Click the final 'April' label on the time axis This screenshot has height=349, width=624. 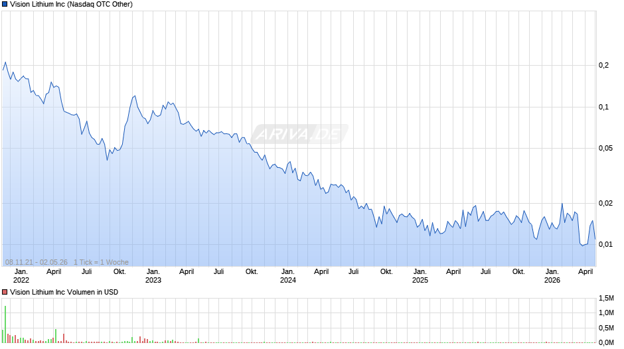tap(585, 271)
